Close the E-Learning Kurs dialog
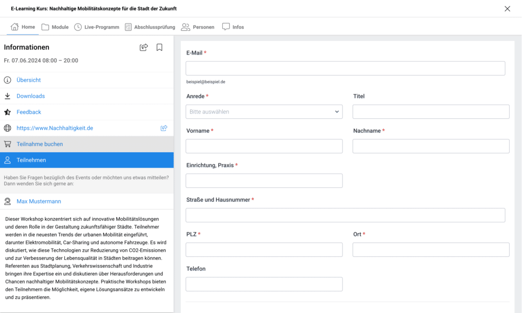522x313 pixels. click(507, 9)
